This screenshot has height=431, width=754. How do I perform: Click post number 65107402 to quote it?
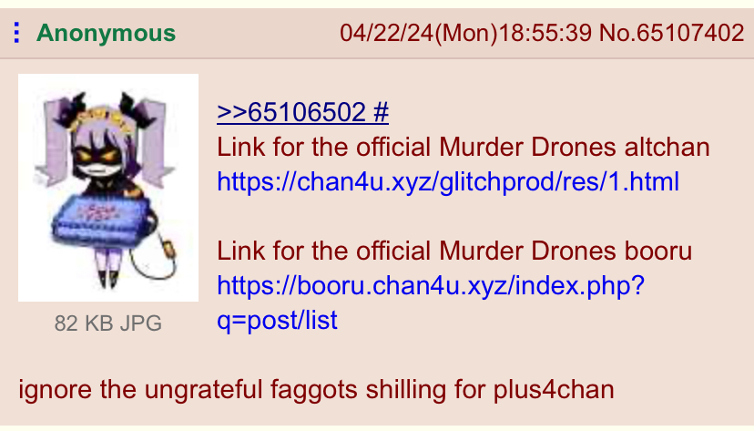click(690, 33)
